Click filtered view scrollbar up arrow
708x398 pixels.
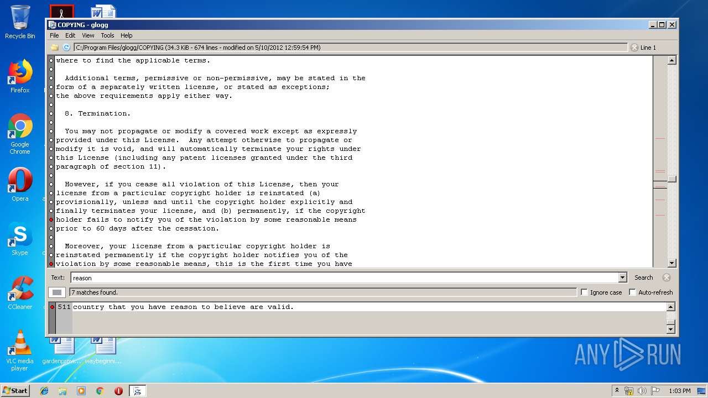671,307
